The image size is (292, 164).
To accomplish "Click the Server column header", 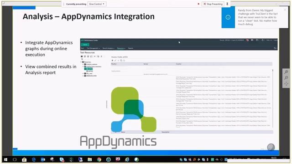I will tap(146, 64).
